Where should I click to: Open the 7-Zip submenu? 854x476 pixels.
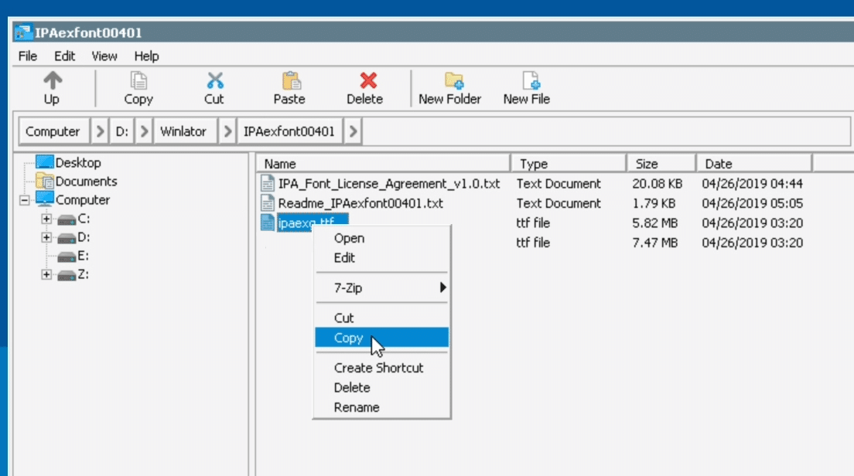382,287
